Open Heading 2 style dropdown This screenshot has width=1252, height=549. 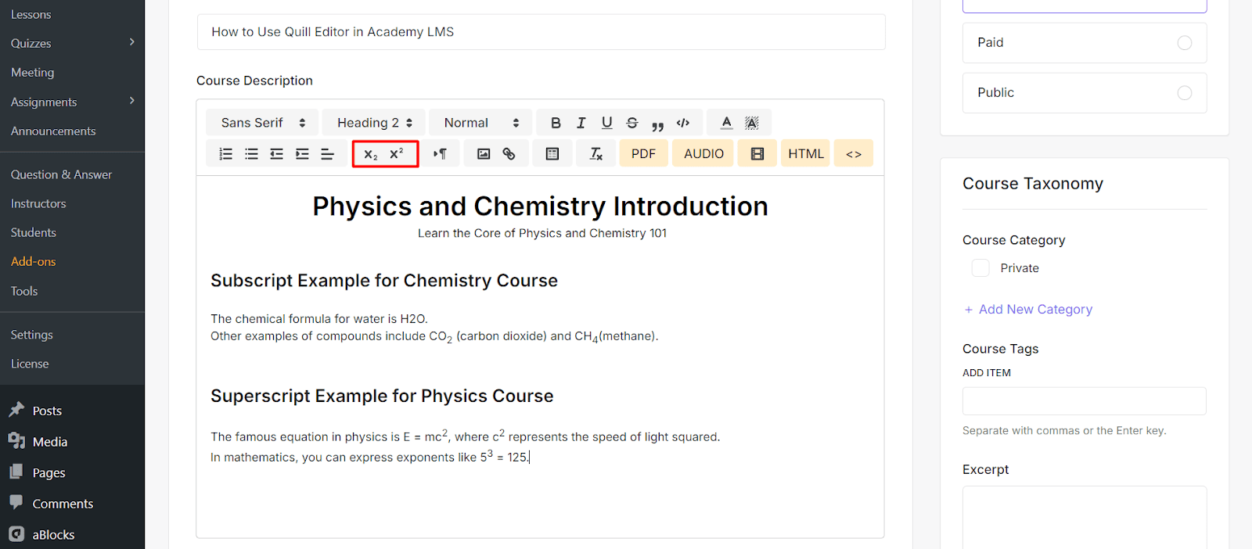[x=374, y=123]
